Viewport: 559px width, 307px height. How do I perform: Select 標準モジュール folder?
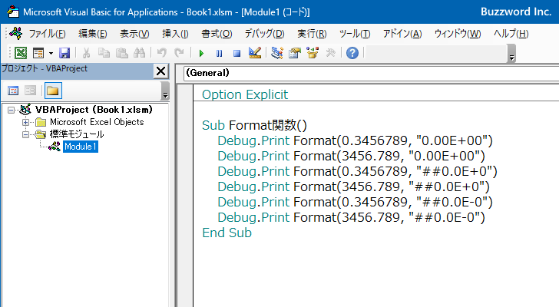77,134
